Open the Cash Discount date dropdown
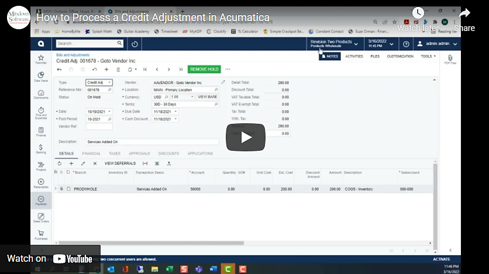 point(175,119)
